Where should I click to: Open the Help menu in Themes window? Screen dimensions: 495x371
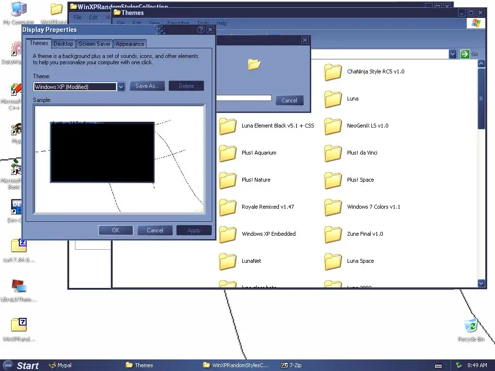click(x=221, y=23)
